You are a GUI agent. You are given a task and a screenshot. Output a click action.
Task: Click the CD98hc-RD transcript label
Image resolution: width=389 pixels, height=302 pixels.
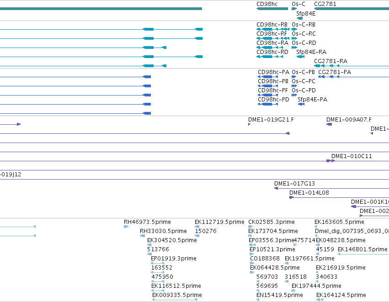[x=272, y=52]
